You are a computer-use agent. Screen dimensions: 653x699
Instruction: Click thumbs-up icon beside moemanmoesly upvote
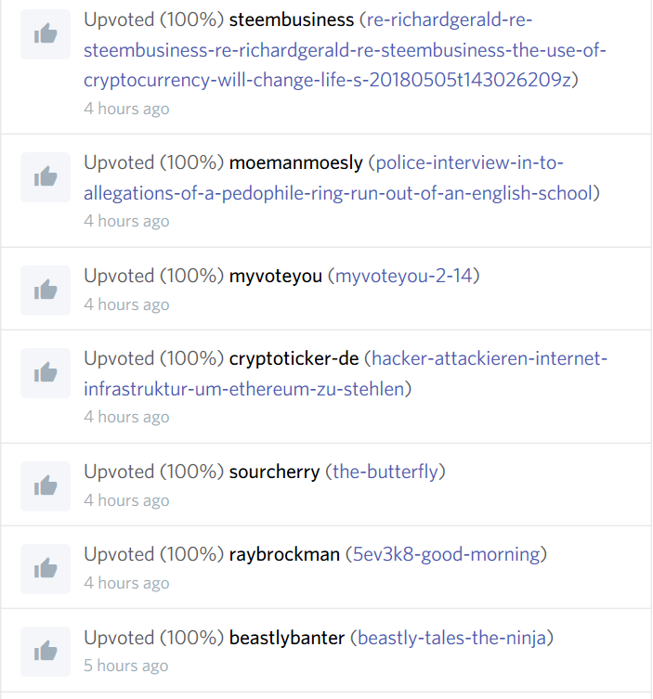[45, 177]
